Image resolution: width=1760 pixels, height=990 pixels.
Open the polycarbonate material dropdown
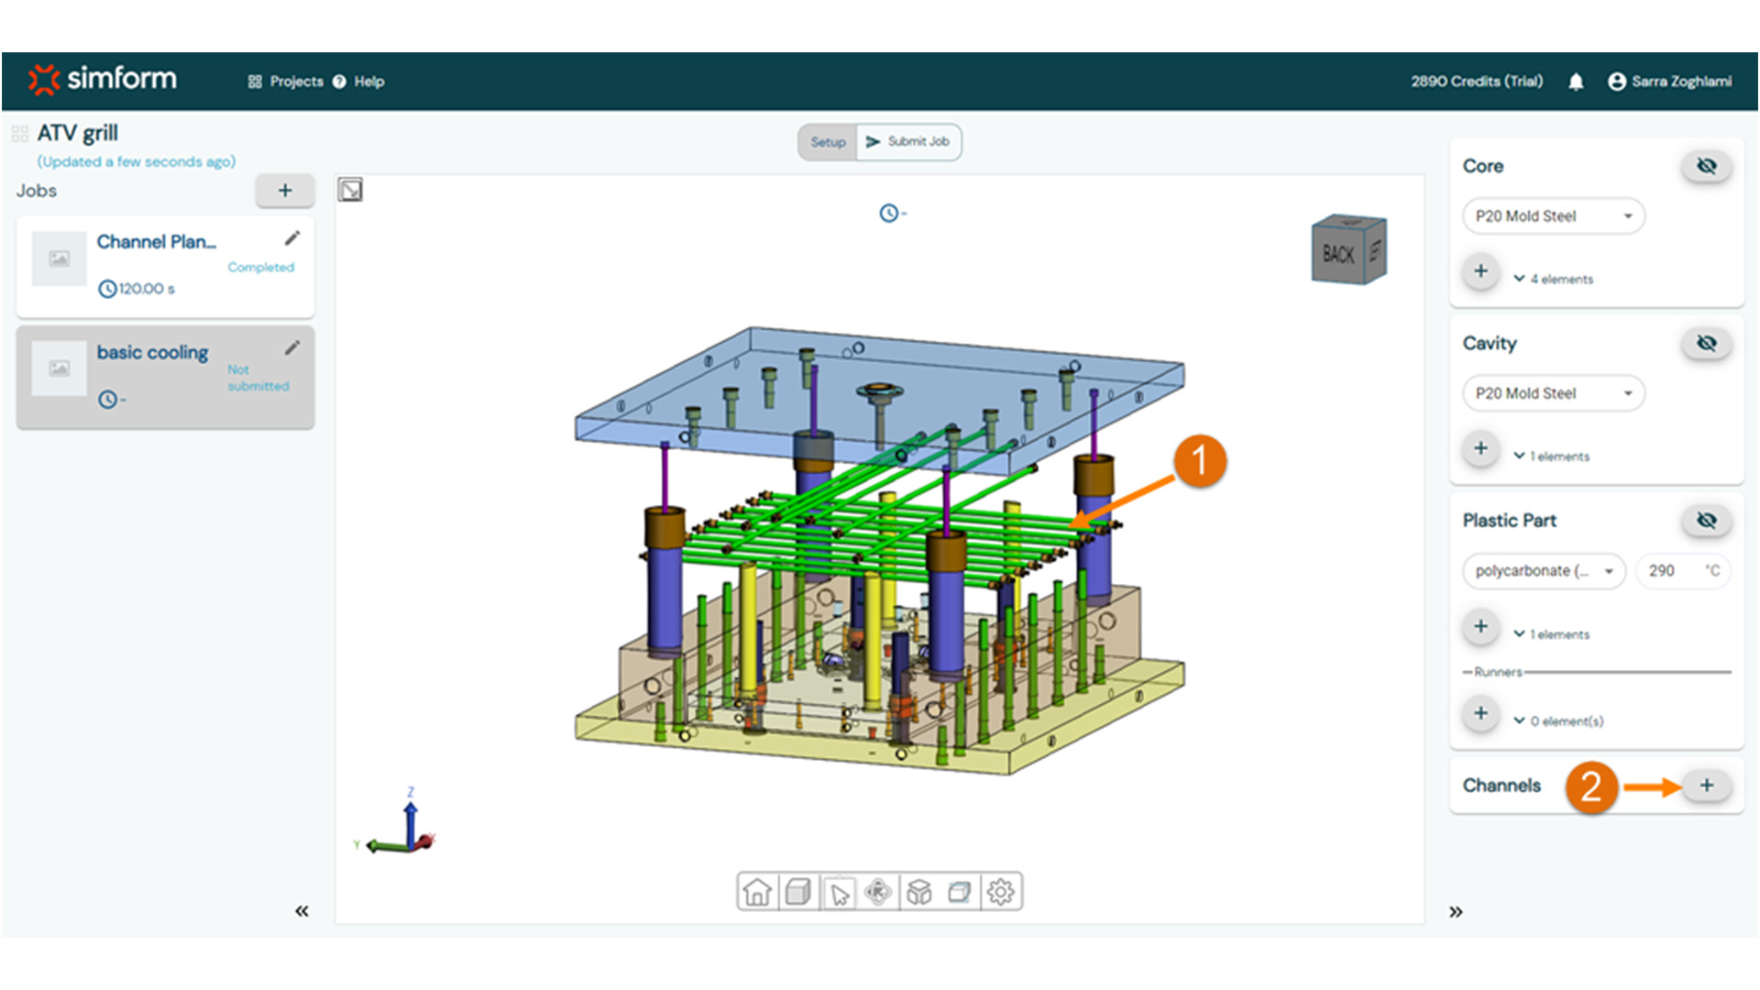(1544, 571)
